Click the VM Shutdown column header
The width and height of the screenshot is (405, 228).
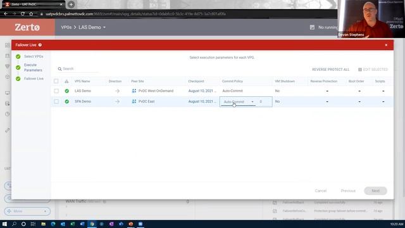pyautogui.click(x=285, y=81)
